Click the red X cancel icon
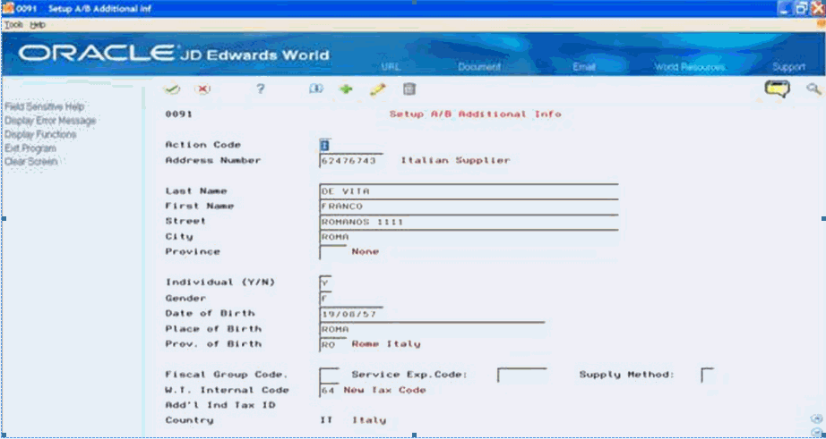 202,90
